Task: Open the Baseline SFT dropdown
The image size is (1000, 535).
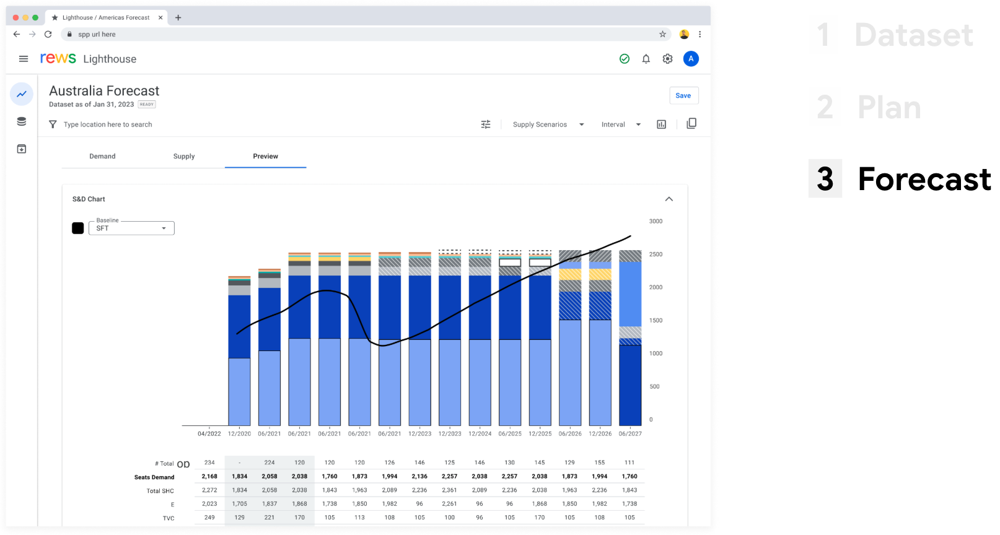Action: point(131,228)
